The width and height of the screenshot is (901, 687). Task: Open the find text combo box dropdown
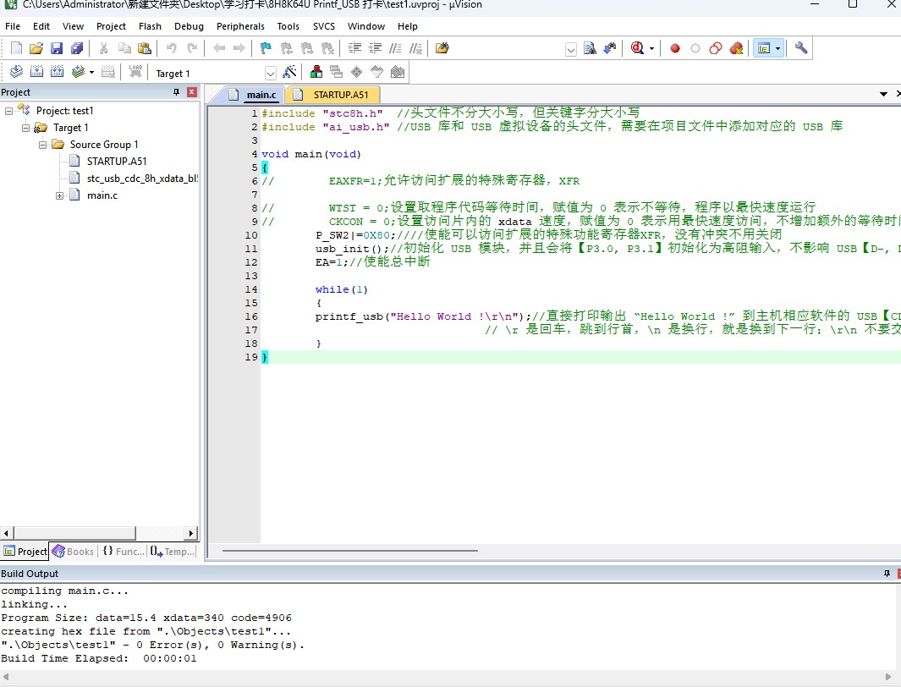[x=570, y=49]
